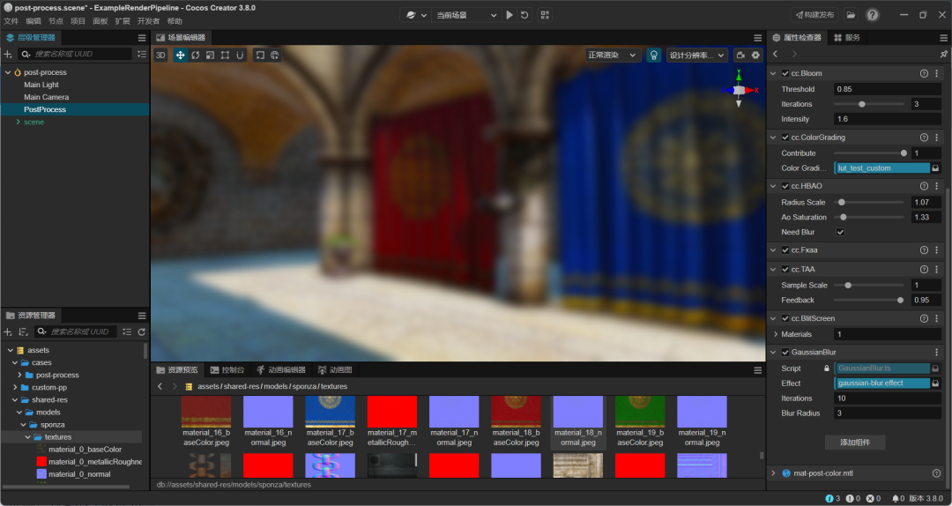952x506 pixels.
Task: Toggle the snap magnet tool
Action: pyautogui.click(x=240, y=56)
